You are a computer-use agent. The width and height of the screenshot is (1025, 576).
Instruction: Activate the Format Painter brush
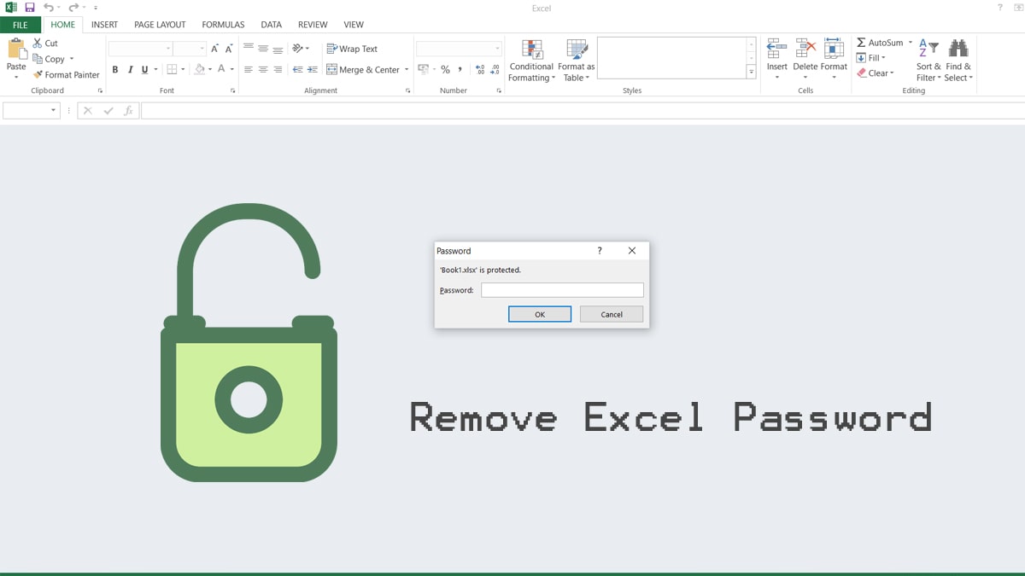pyautogui.click(x=38, y=74)
